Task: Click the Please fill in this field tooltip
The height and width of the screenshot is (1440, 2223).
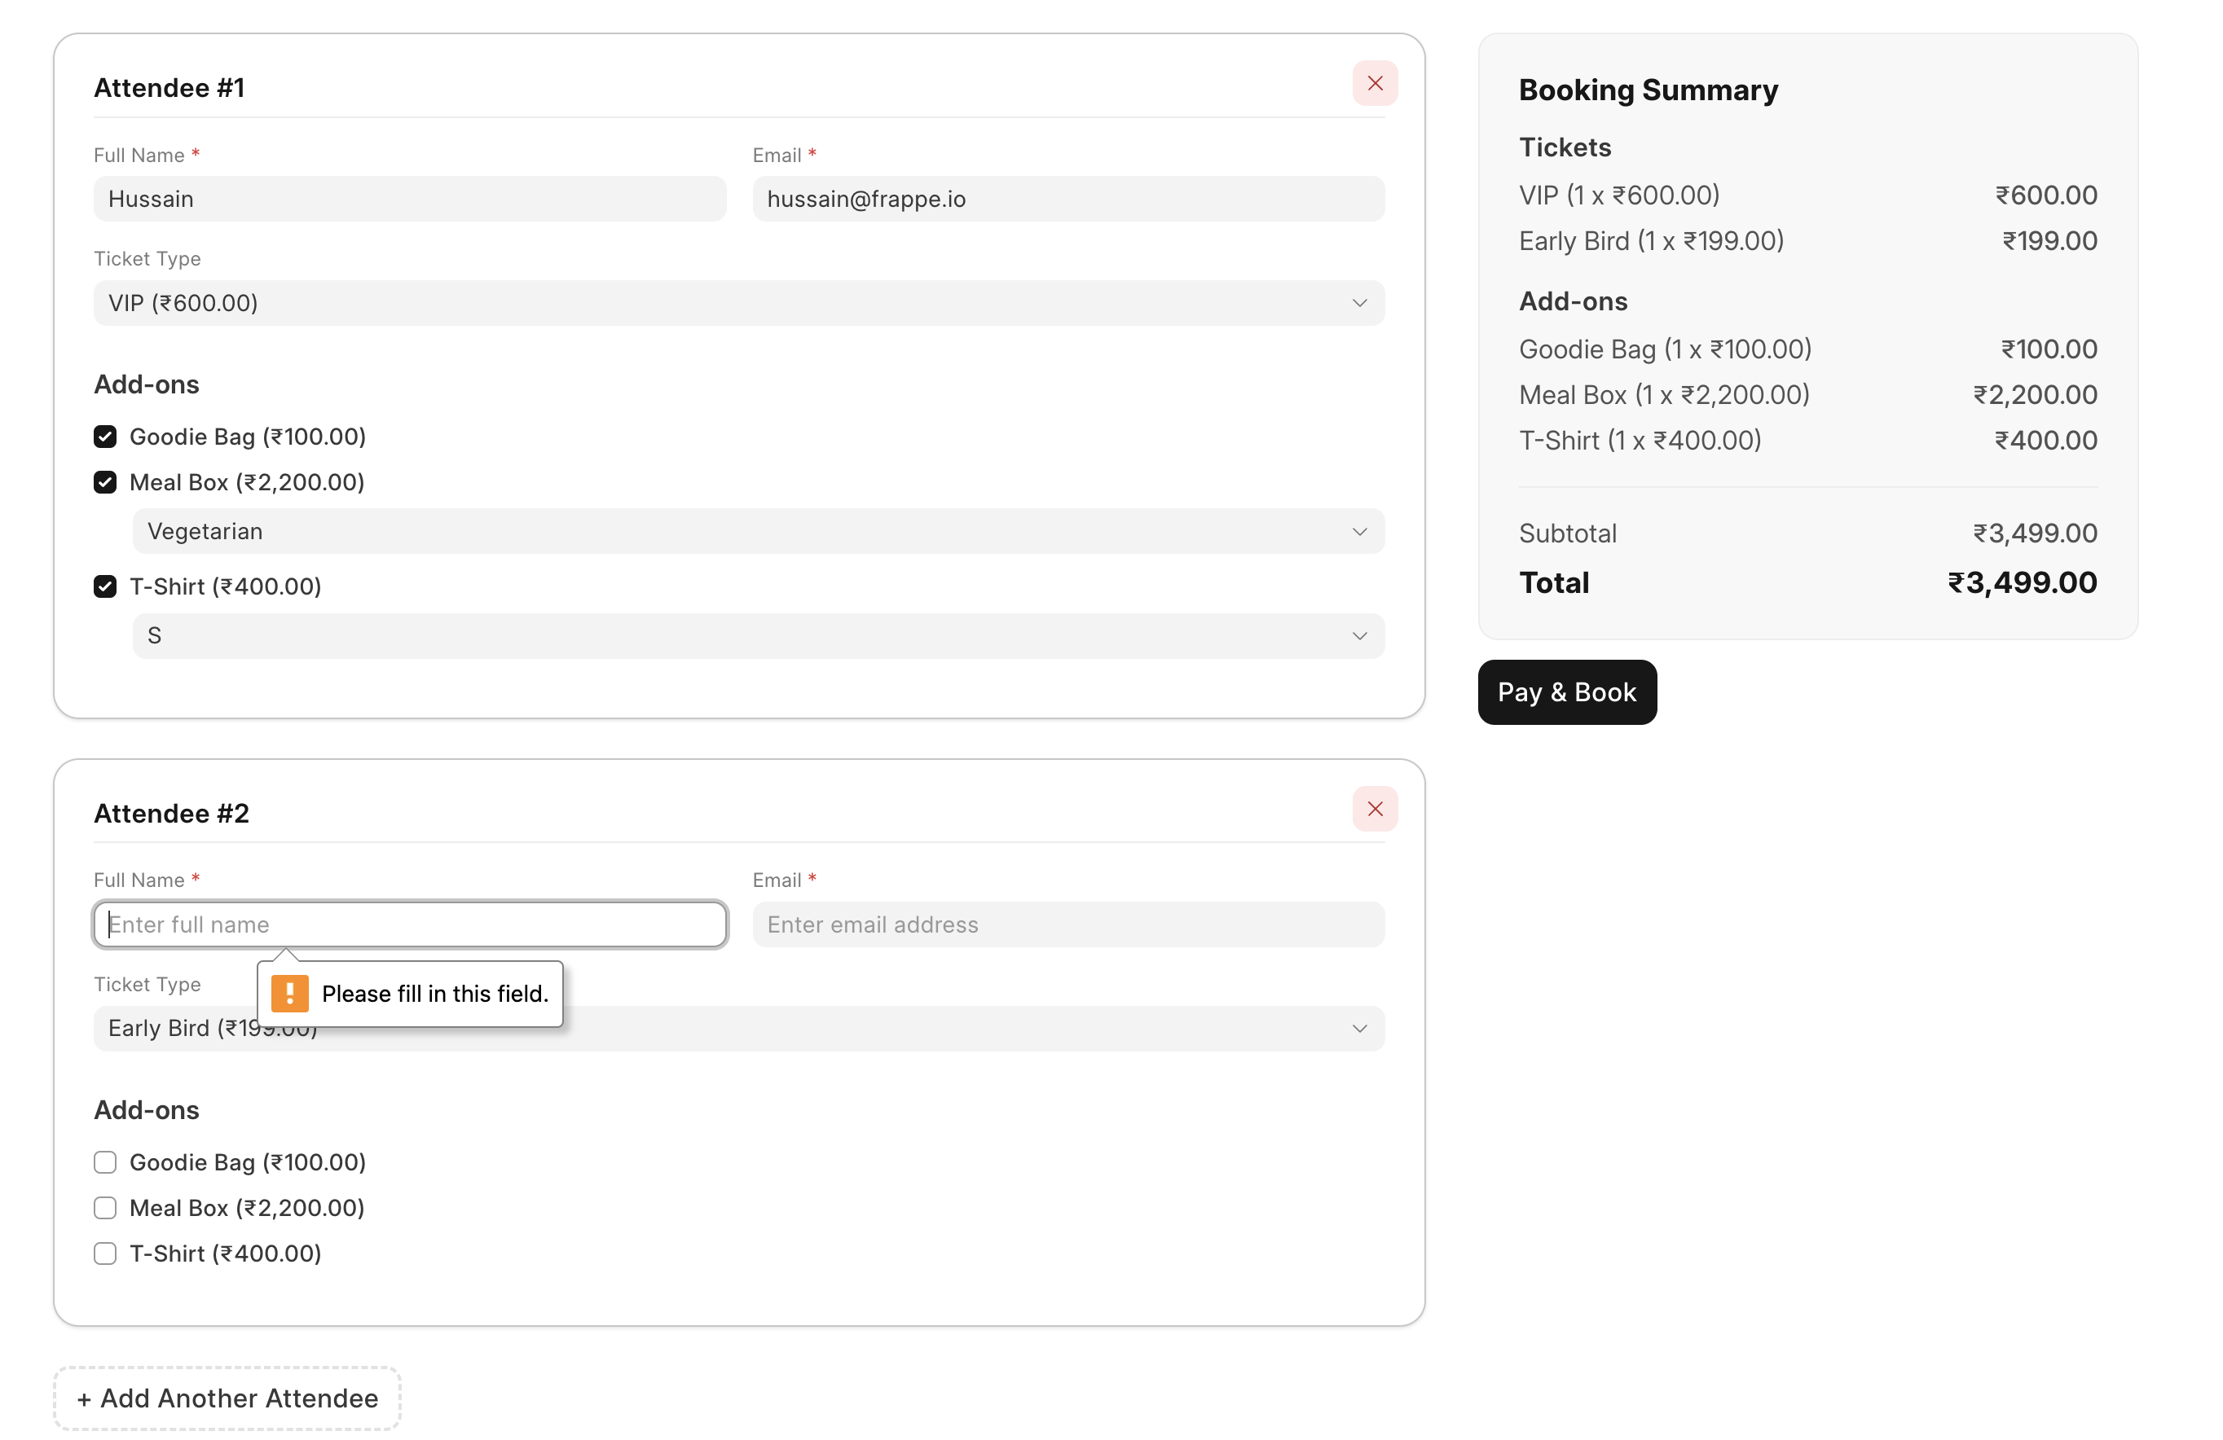Action: [434, 994]
